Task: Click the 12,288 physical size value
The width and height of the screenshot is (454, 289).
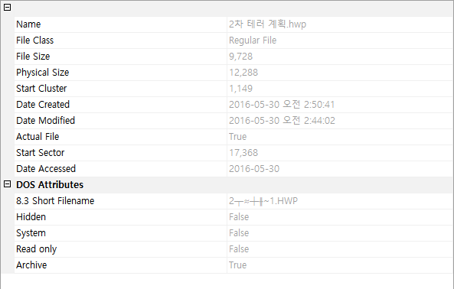Action: pyautogui.click(x=243, y=73)
